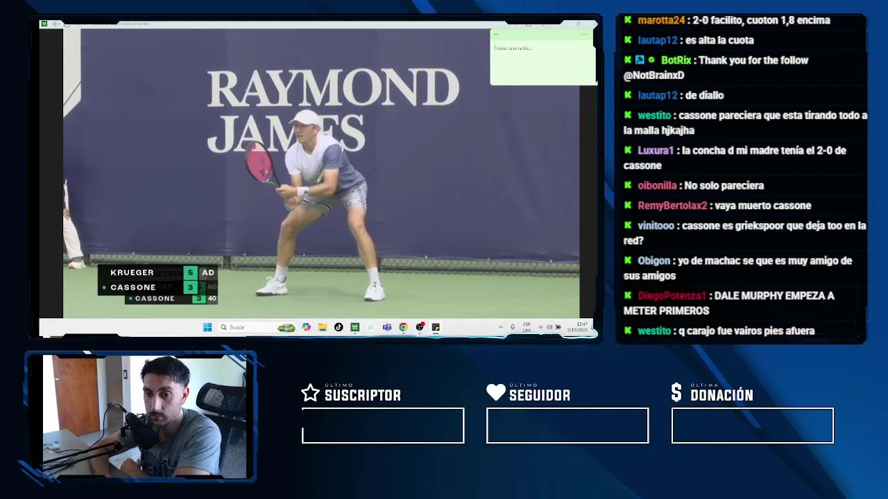
Task: Click the green app icon in window title bar
Action: point(44,24)
